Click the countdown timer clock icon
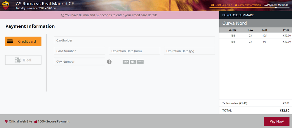The width and height of the screenshot is (292, 128). click(63, 15)
